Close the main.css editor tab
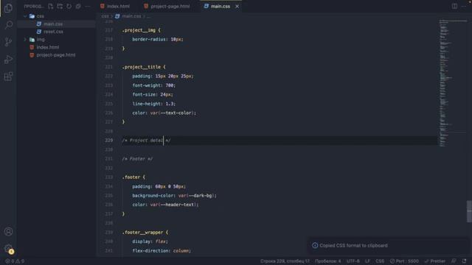This screenshot has height=265, width=472. point(237,7)
